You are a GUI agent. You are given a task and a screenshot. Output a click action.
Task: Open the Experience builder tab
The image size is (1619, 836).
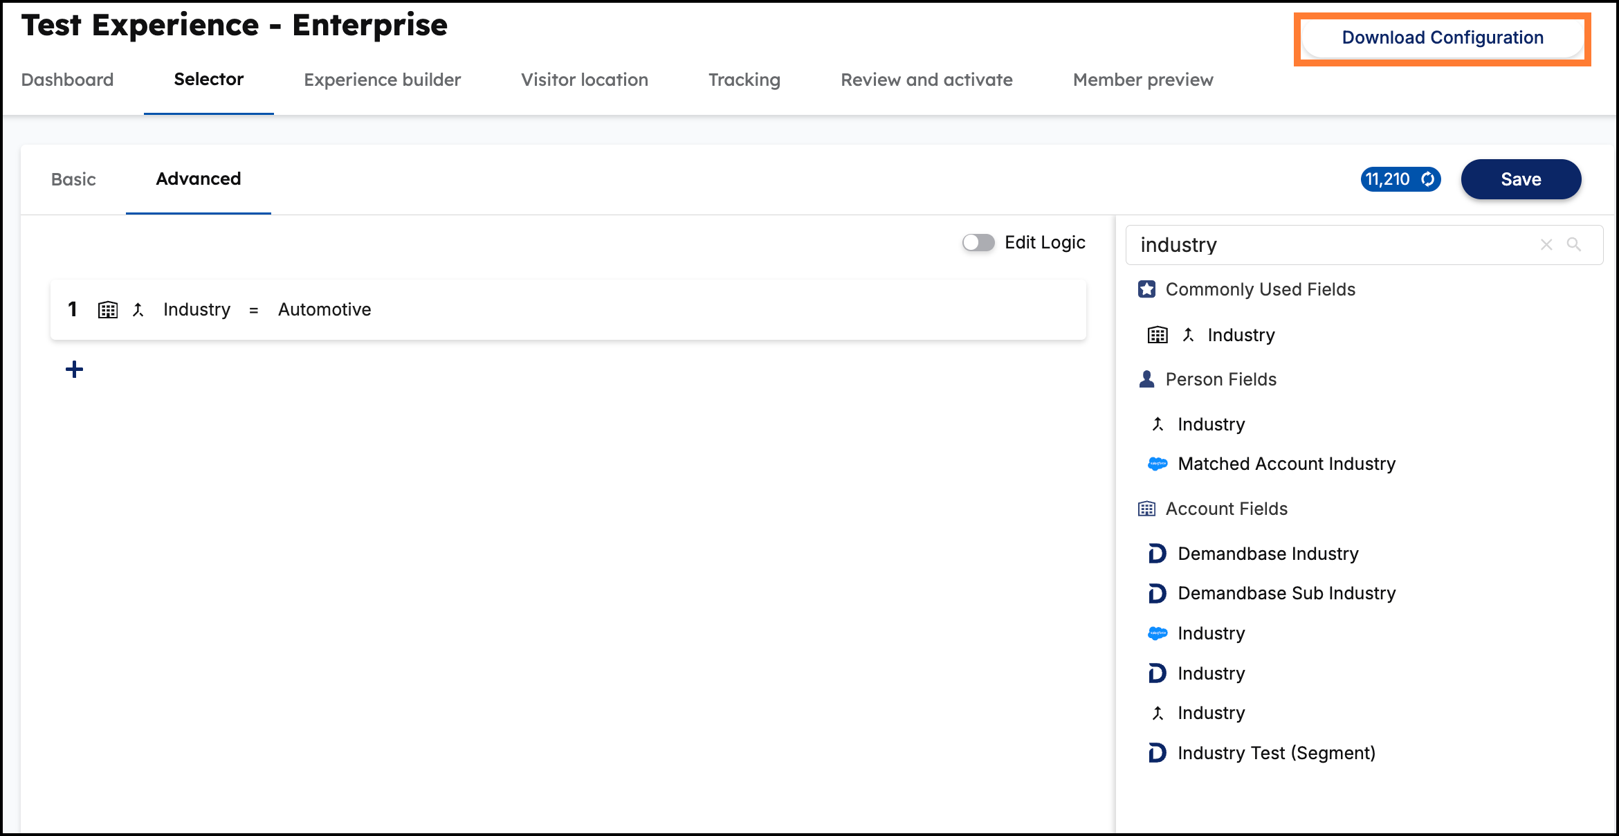click(383, 80)
